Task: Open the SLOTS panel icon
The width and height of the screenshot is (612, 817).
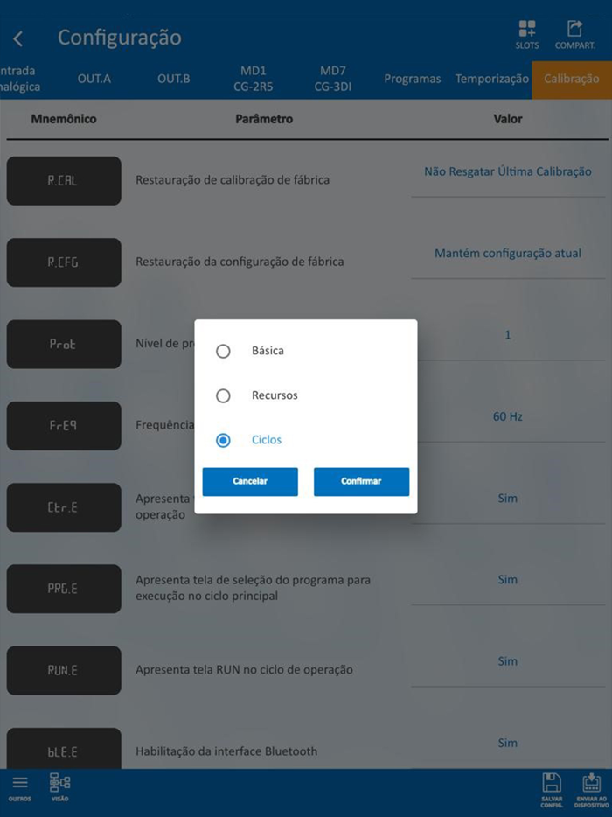Action: pyautogui.click(x=526, y=30)
